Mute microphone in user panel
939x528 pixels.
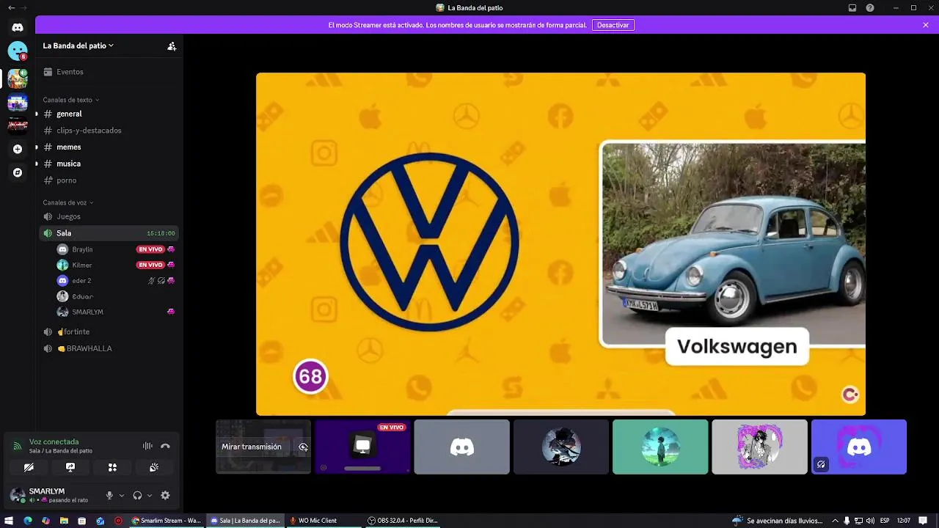[109, 496]
